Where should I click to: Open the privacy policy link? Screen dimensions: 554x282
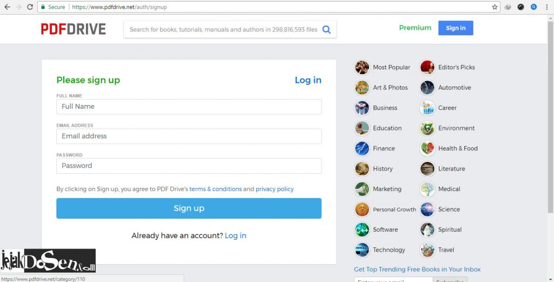tap(274, 189)
